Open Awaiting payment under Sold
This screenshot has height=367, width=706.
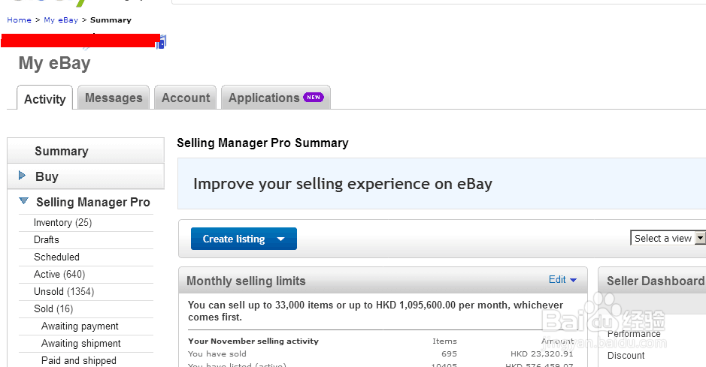click(x=80, y=326)
